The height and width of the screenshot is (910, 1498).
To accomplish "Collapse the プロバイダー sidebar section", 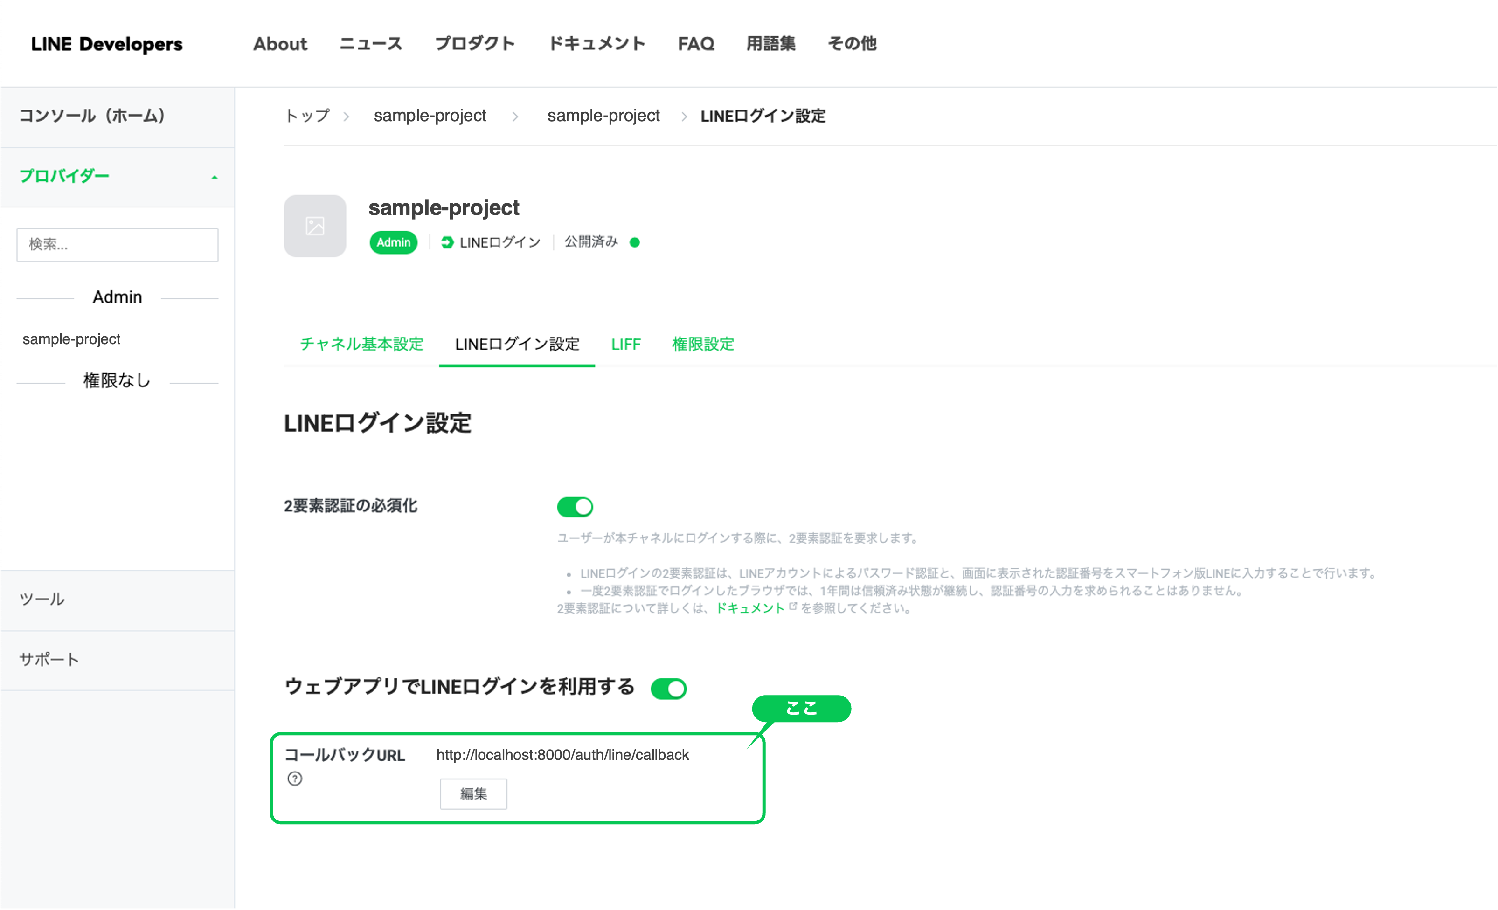I will [x=214, y=177].
